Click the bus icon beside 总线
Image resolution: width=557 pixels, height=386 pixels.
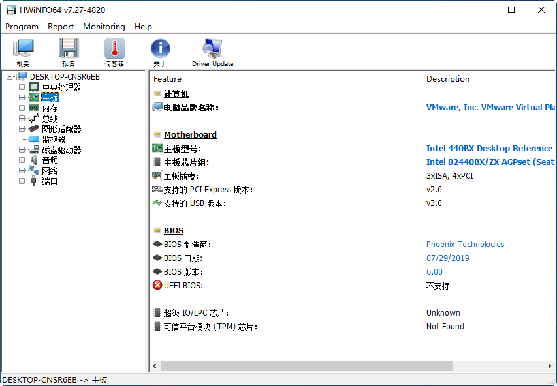click(34, 118)
